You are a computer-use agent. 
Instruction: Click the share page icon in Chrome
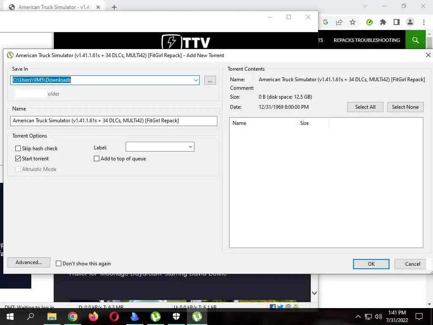(x=339, y=22)
